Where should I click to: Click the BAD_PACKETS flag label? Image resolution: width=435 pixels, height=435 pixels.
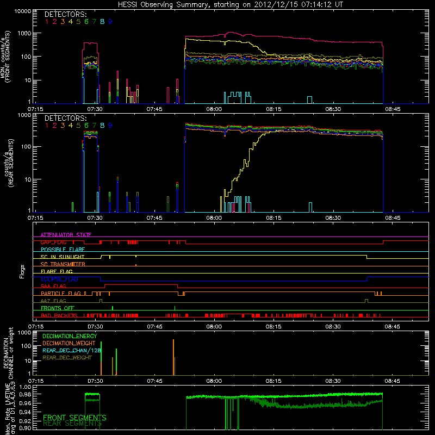pos(59,315)
